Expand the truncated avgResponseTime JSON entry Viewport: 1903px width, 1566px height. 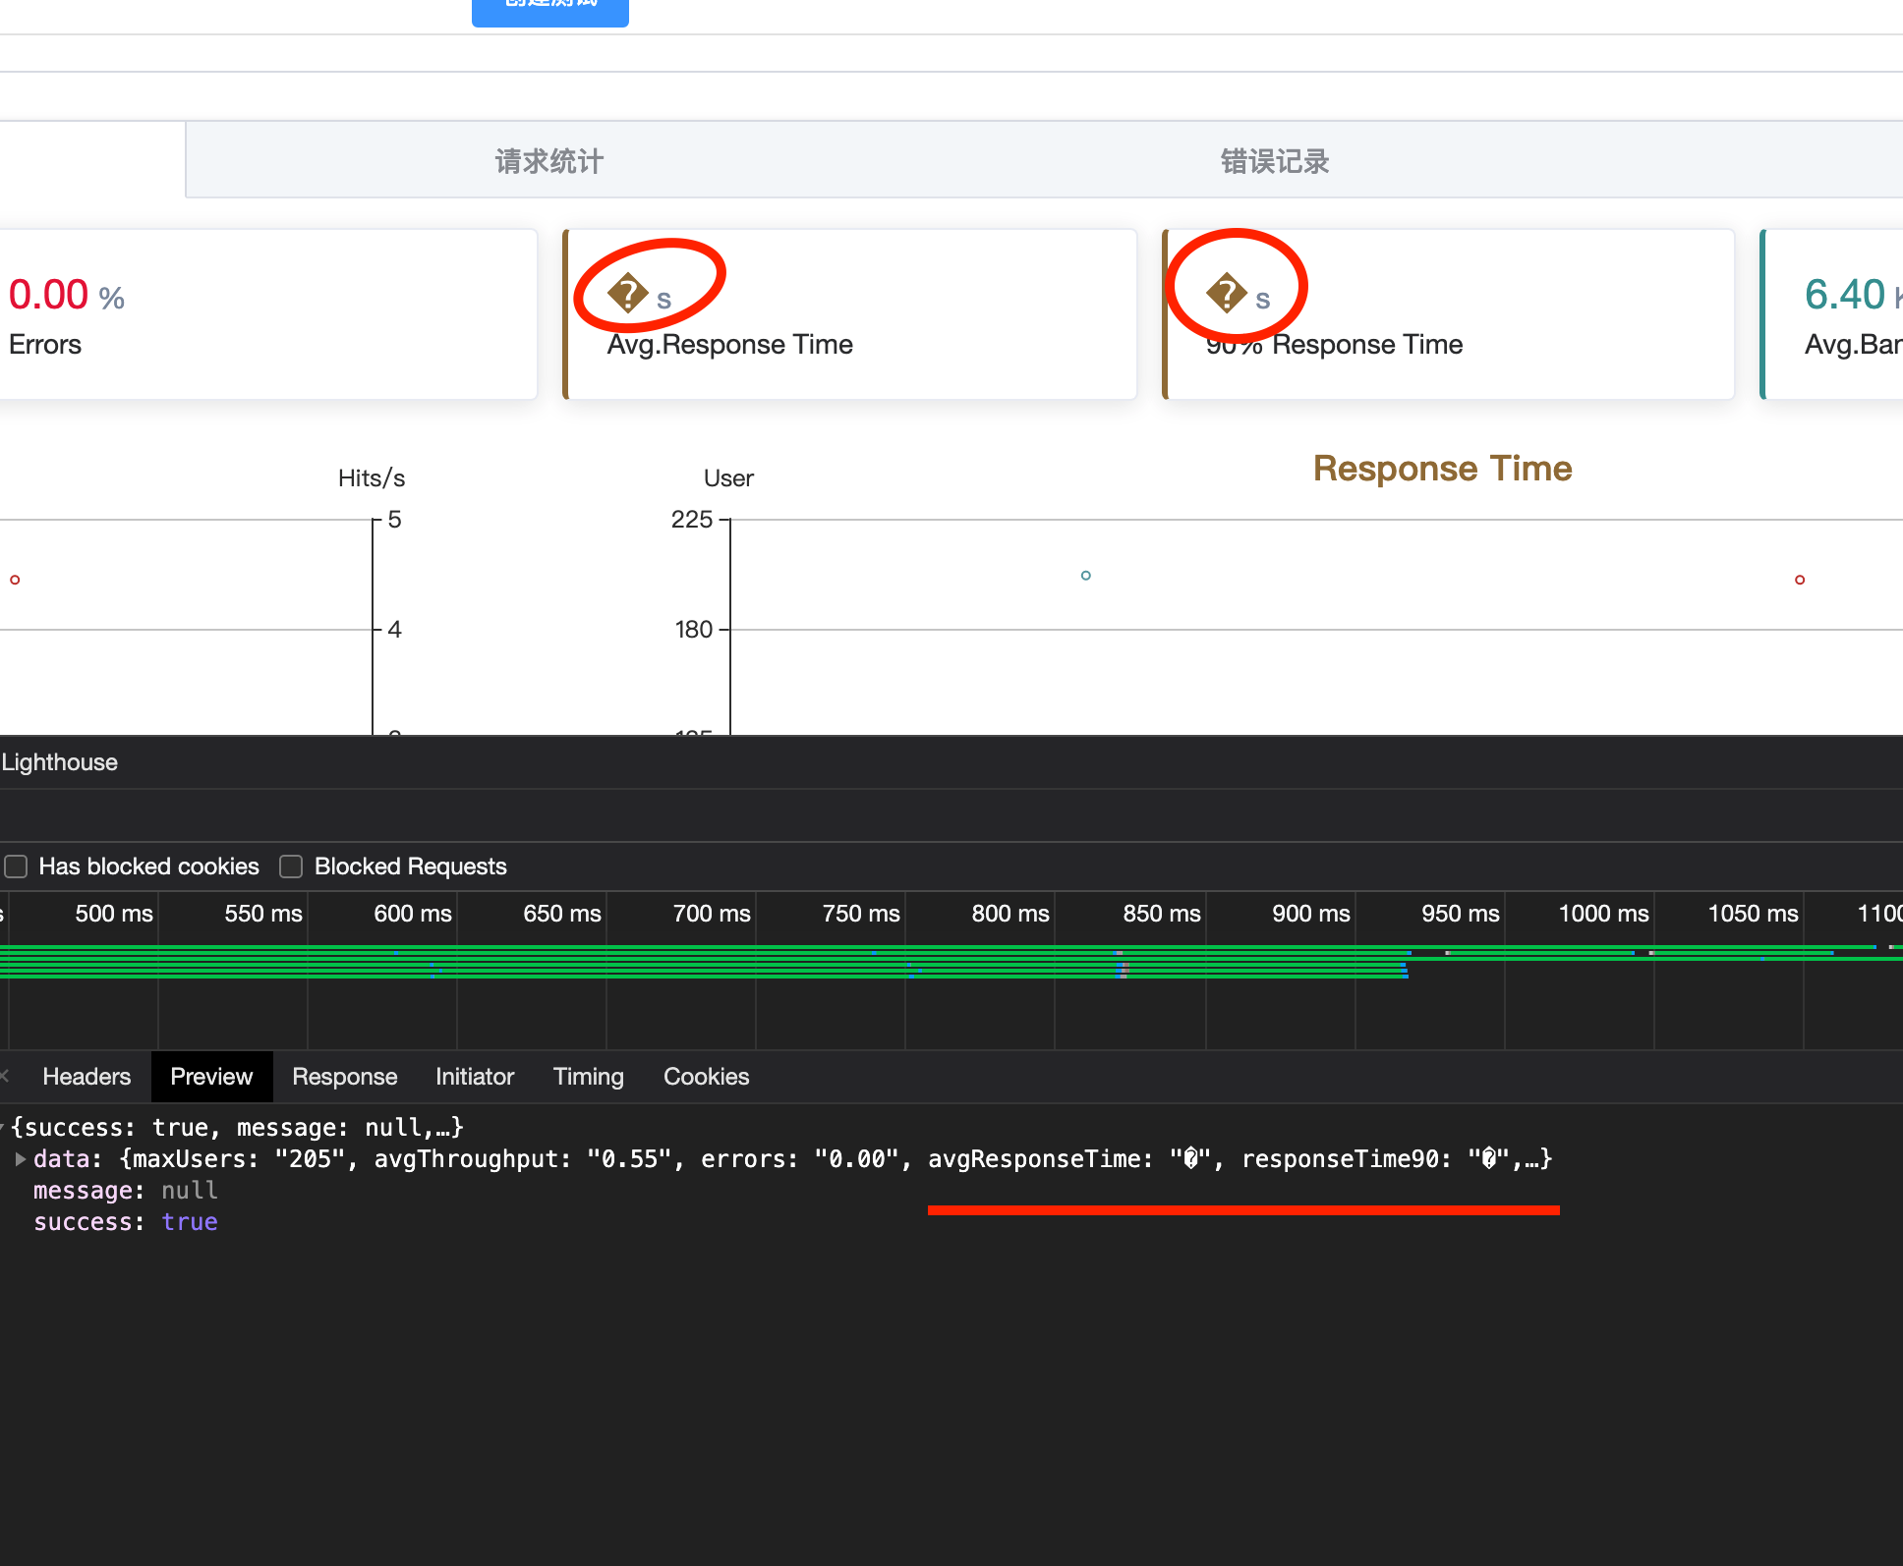coord(1539,1158)
